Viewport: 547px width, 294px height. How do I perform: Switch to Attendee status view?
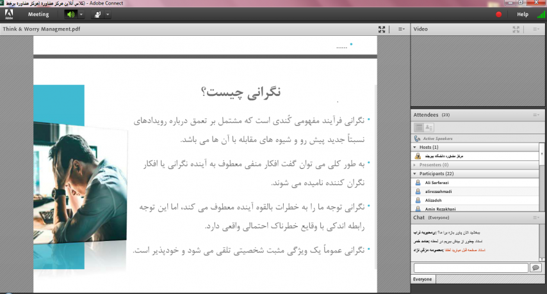[x=429, y=128]
